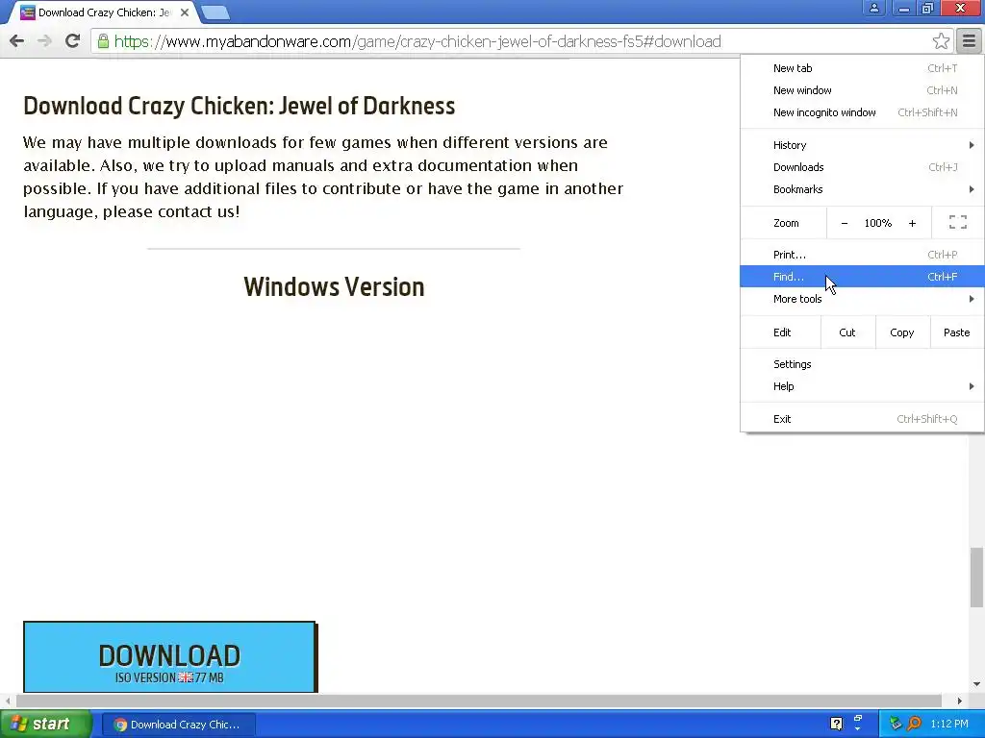Image resolution: width=985 pixels, height=738 pixels.
Task: Click the scroll right arrow at bottom
Action: (959, 701)
